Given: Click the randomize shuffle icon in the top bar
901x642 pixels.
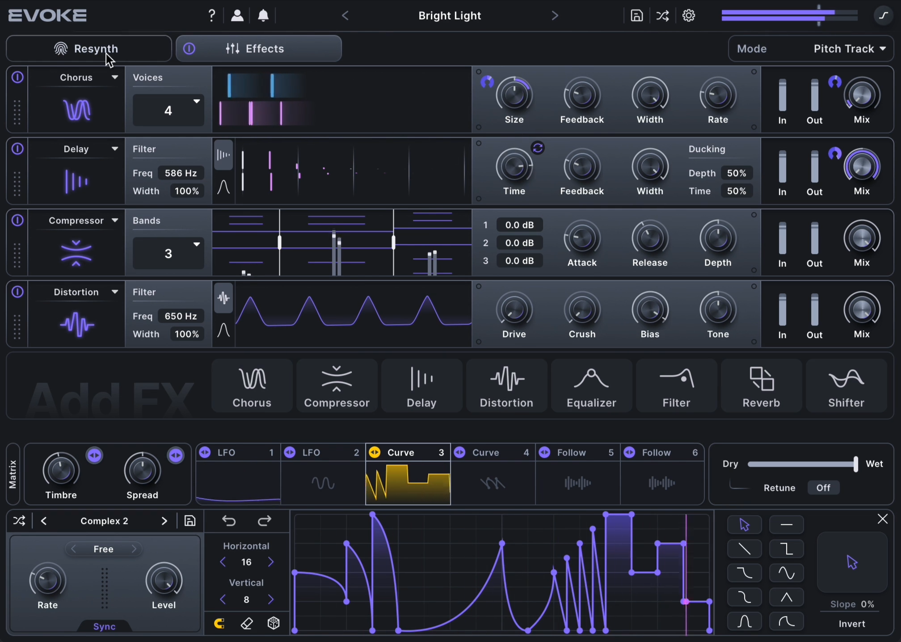Looking at the screenshot, I should (662, 15).
